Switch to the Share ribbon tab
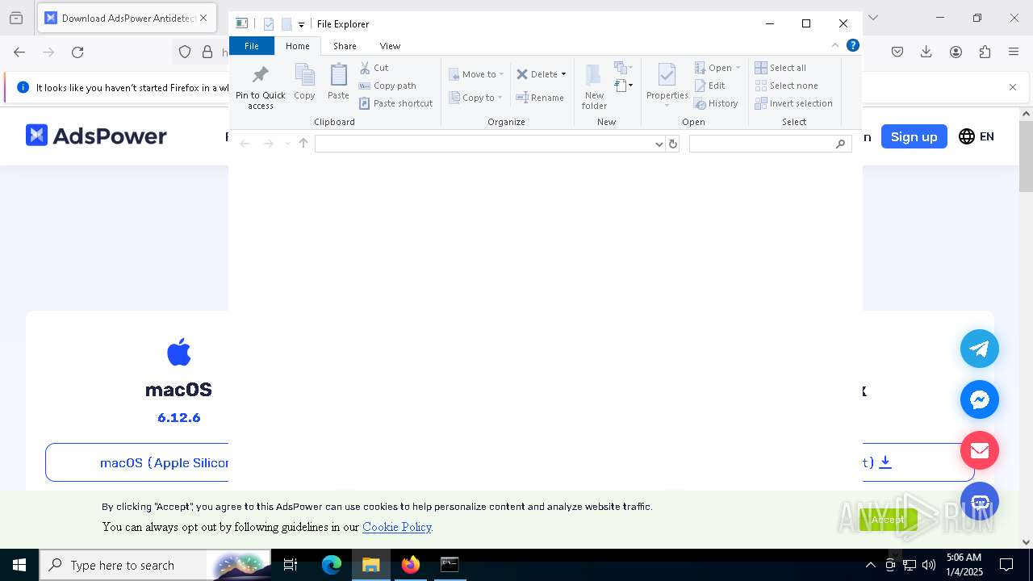 coord(345,46)
